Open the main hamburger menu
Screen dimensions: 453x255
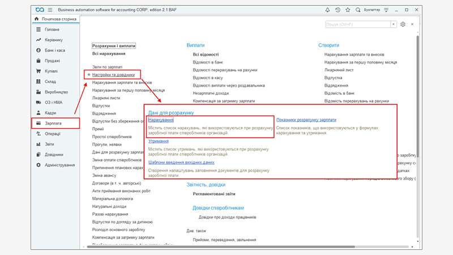[x=50, y=10]
